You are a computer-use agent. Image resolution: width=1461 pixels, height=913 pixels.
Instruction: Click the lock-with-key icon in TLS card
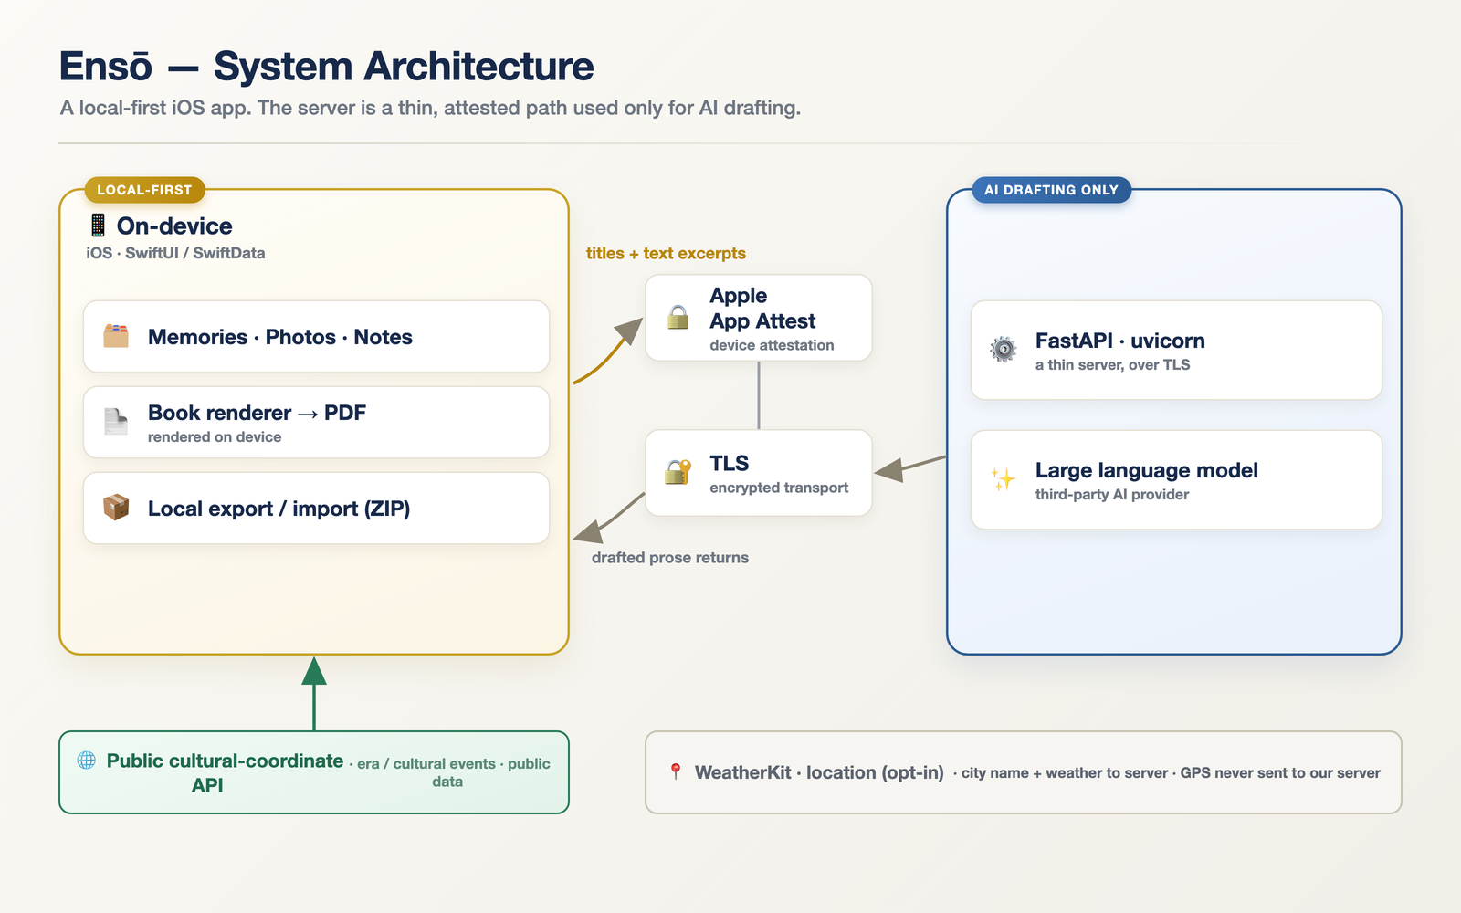678,472
